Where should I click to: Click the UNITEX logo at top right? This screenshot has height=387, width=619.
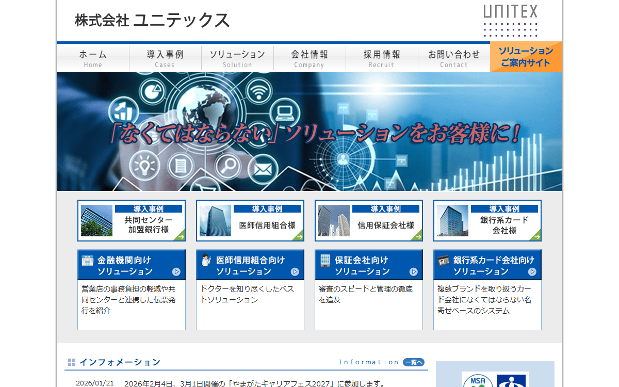[x=511, y=21]
